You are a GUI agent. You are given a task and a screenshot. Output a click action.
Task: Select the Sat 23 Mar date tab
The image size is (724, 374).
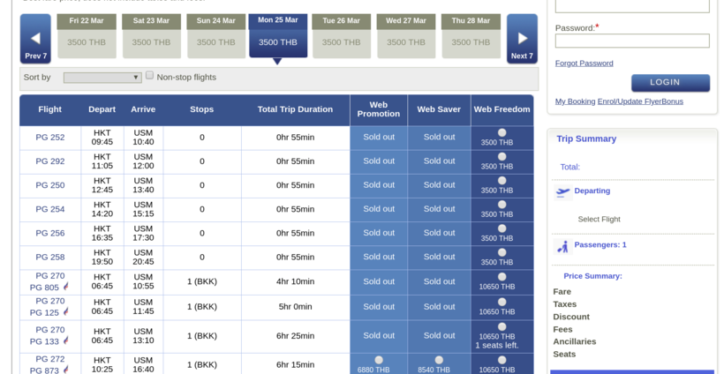[152, 36]
